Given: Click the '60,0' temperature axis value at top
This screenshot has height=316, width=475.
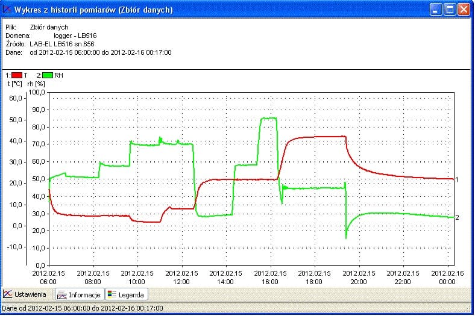Looking at the screenshot, I should click(x=16, y=98).
